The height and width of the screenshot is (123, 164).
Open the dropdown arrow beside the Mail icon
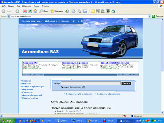click(76, 11)
